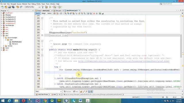The width and height of the screenshot is (184, 103).
Task: Click the Redo toolbar icon
Action: click(21, 7)
